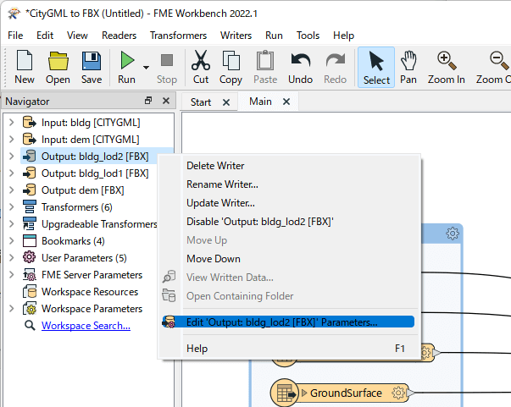Click the Zoom In magnifier icon

click(446, 60)
